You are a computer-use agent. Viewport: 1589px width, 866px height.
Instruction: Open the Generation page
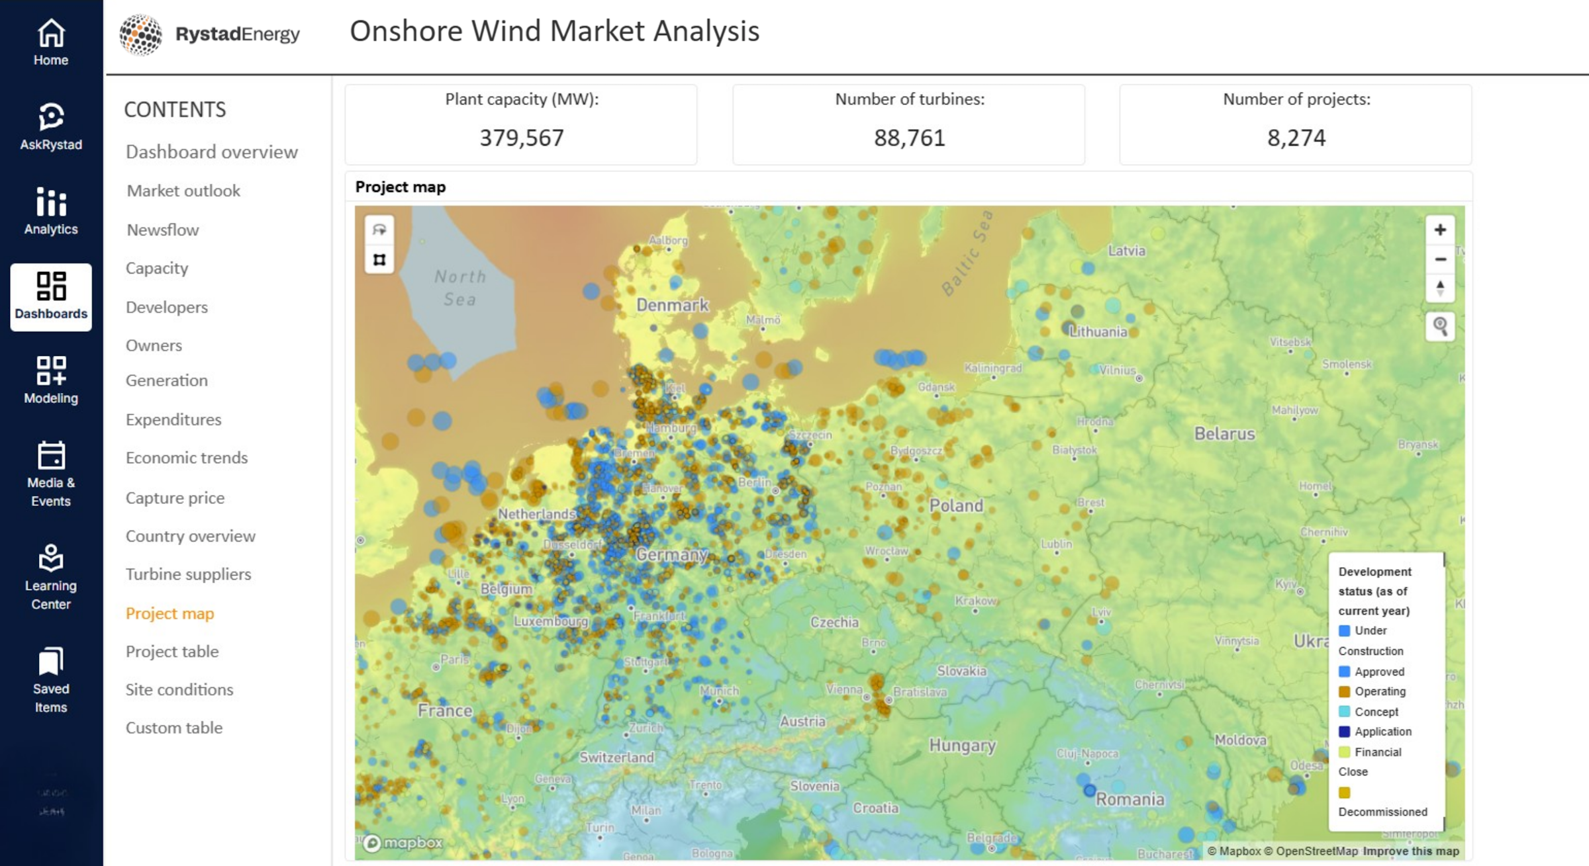click(x=167, y=381)
